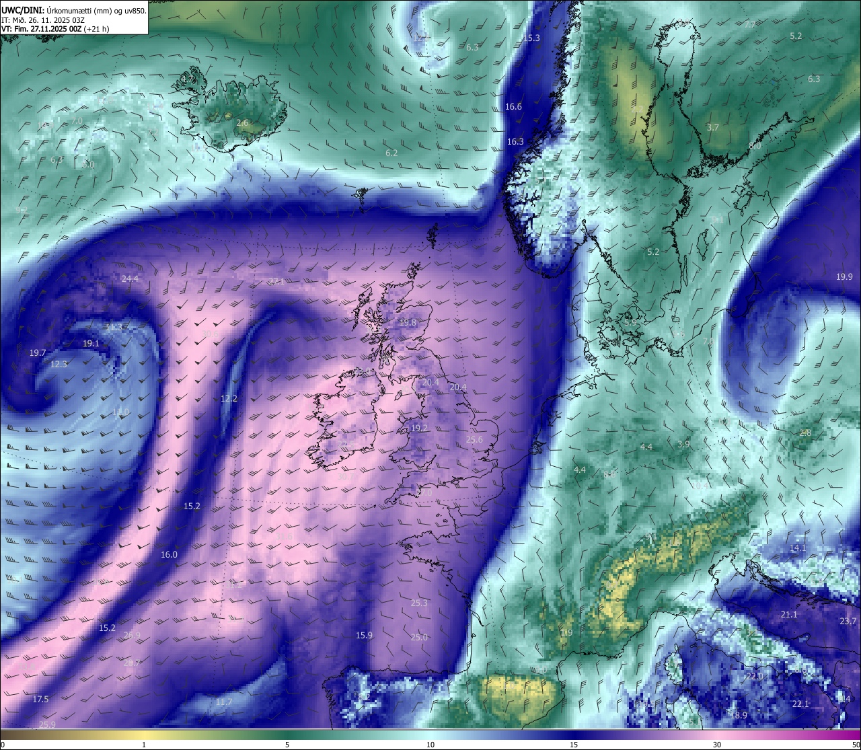Click the 22.1 value label
Image resolution: width=861 pixels, height=750 pixels.
click(x=800, y=704)
